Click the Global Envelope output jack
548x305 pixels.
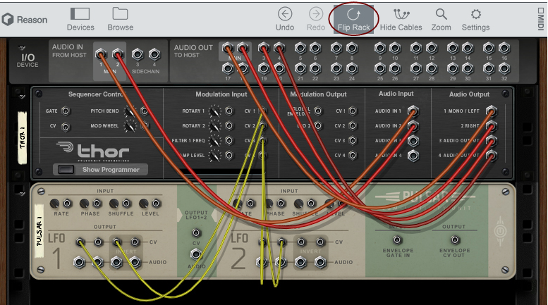tap(317, 111)
